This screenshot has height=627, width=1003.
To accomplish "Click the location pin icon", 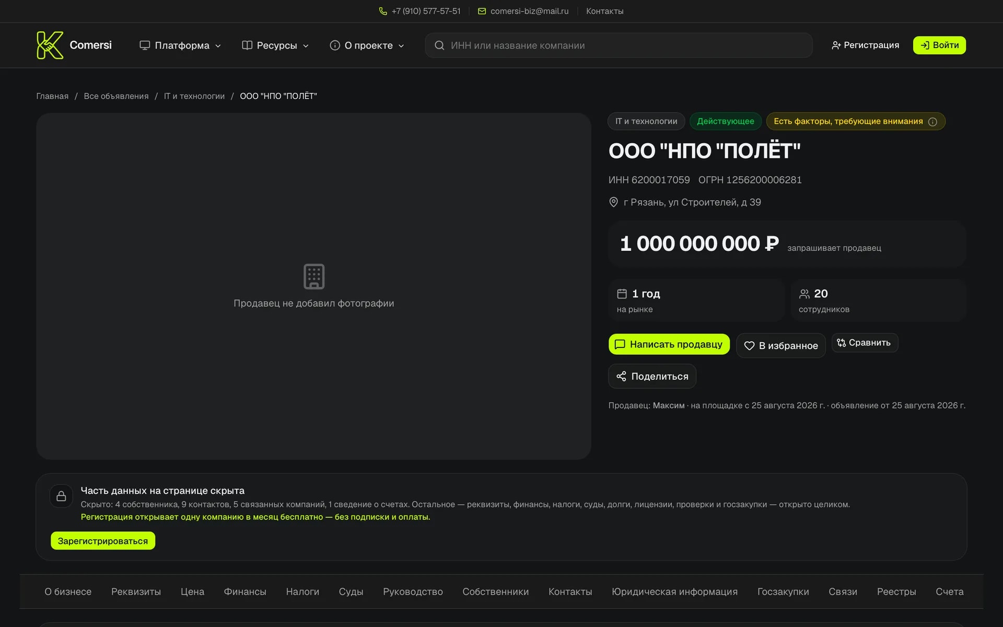I will [x=613, y=202].
